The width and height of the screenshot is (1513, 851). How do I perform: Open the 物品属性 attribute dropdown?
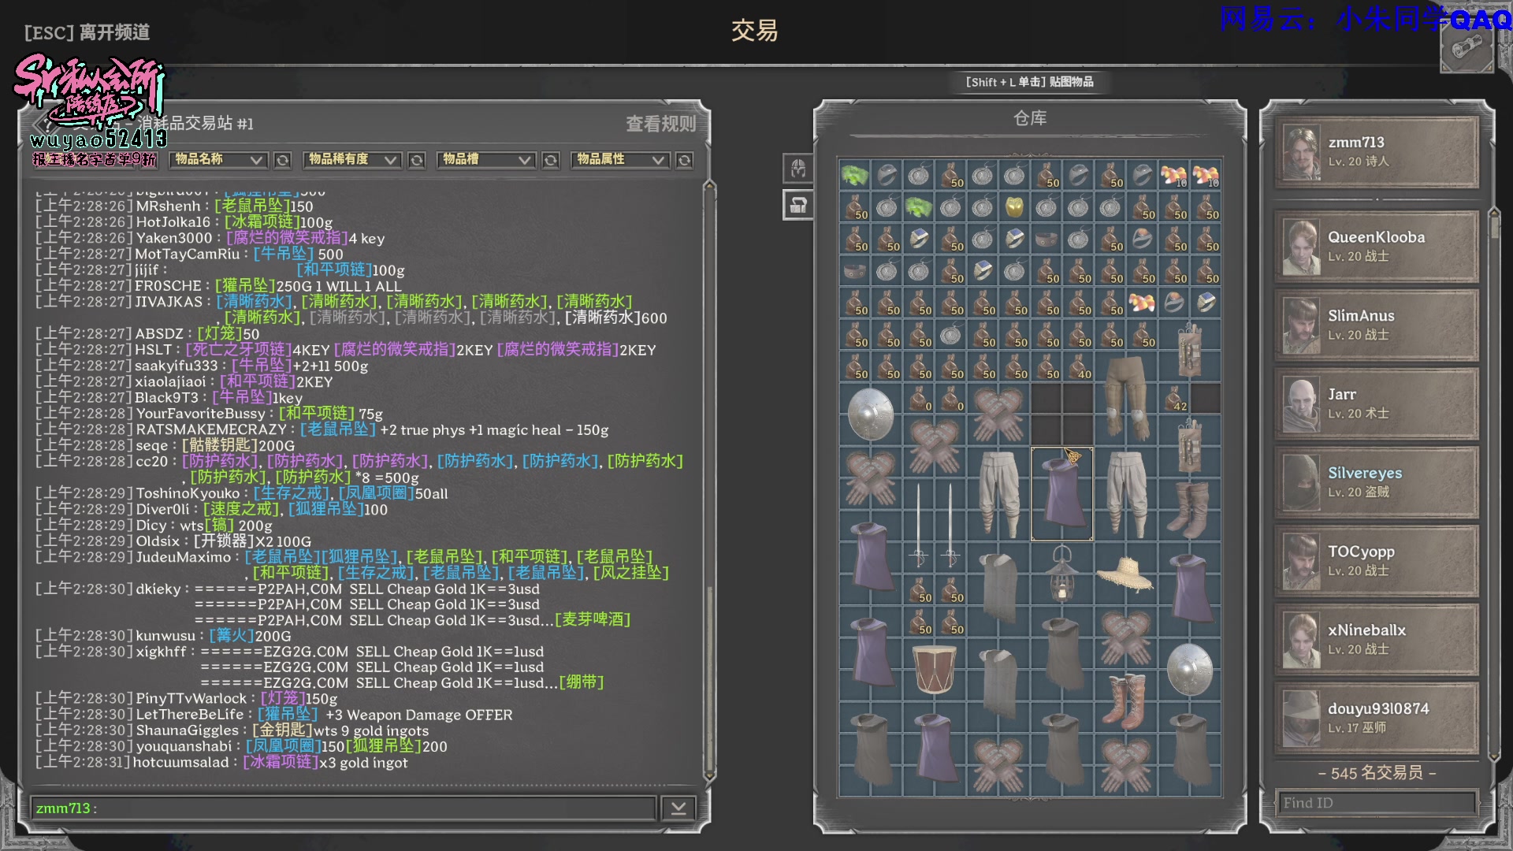pyautogui.click(x=621, y=160)
